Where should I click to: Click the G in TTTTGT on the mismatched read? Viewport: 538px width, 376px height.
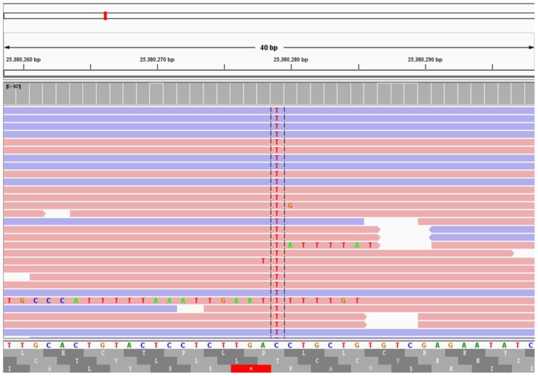coord(343,301)
